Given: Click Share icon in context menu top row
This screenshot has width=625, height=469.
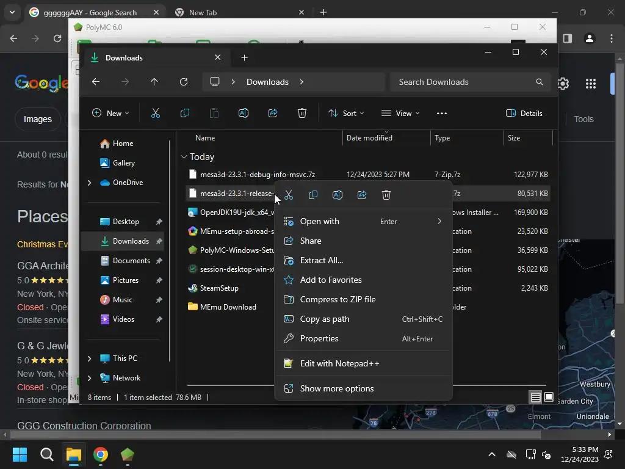Looking at the screenshot, I should click(361, 195).
